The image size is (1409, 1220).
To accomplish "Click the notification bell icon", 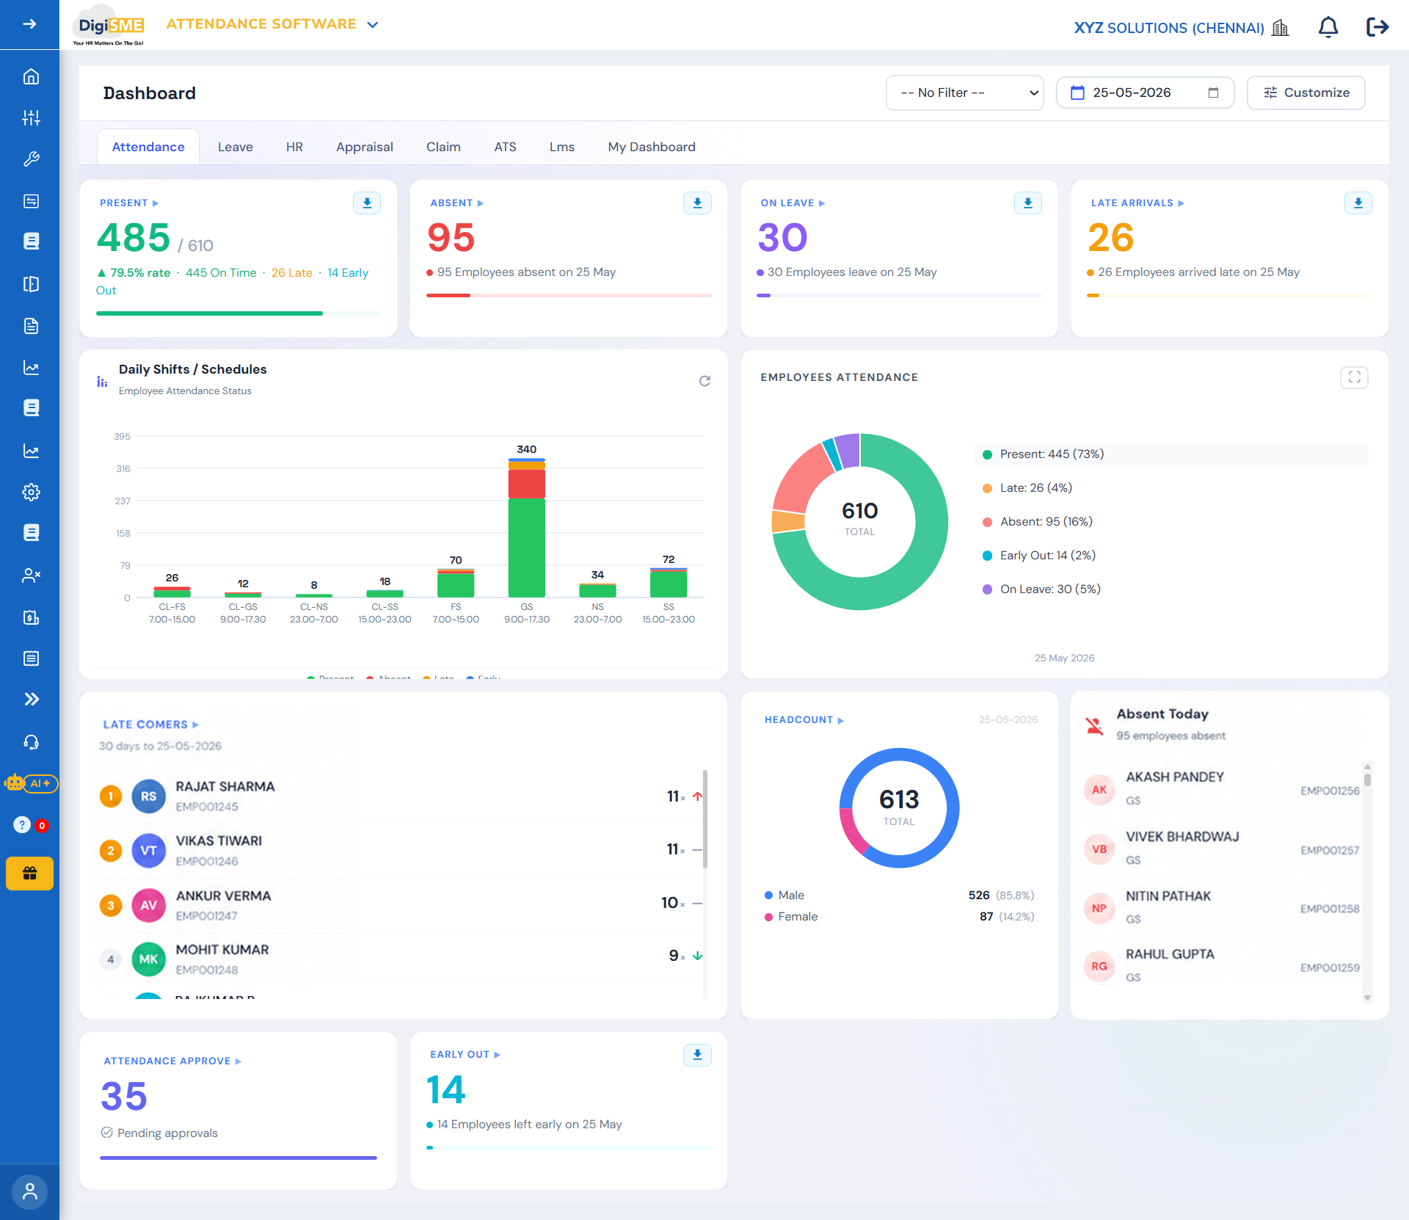I will (x=1328, y=28).
